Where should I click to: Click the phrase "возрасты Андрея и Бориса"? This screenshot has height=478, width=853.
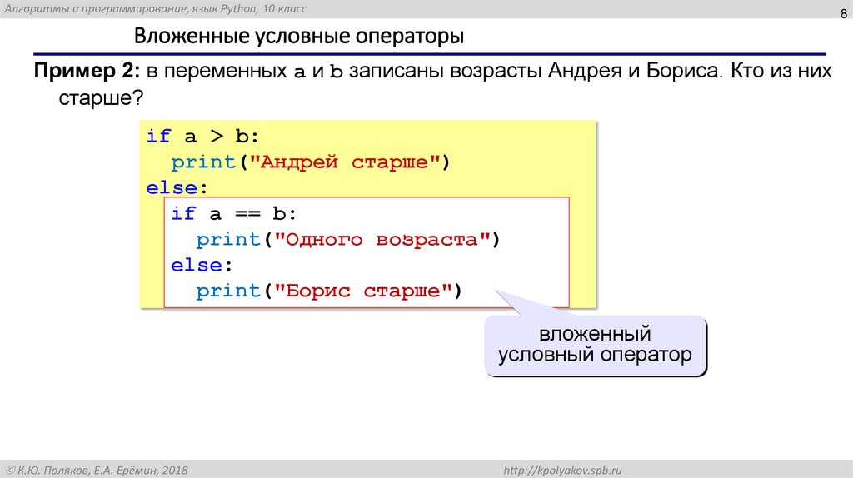[x=585, y=71]
